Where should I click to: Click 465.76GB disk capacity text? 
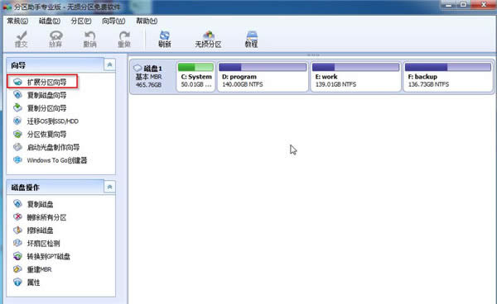[x=148, y=85]
